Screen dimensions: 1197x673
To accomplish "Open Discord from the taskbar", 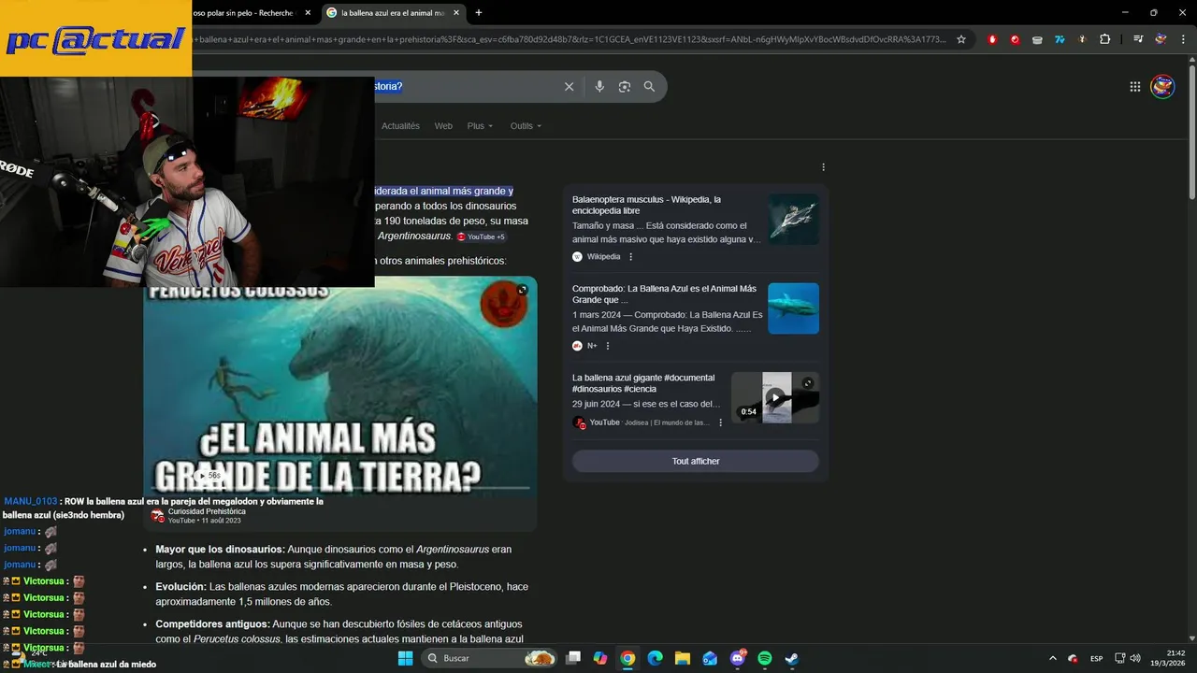I will (x=738, y=658).
